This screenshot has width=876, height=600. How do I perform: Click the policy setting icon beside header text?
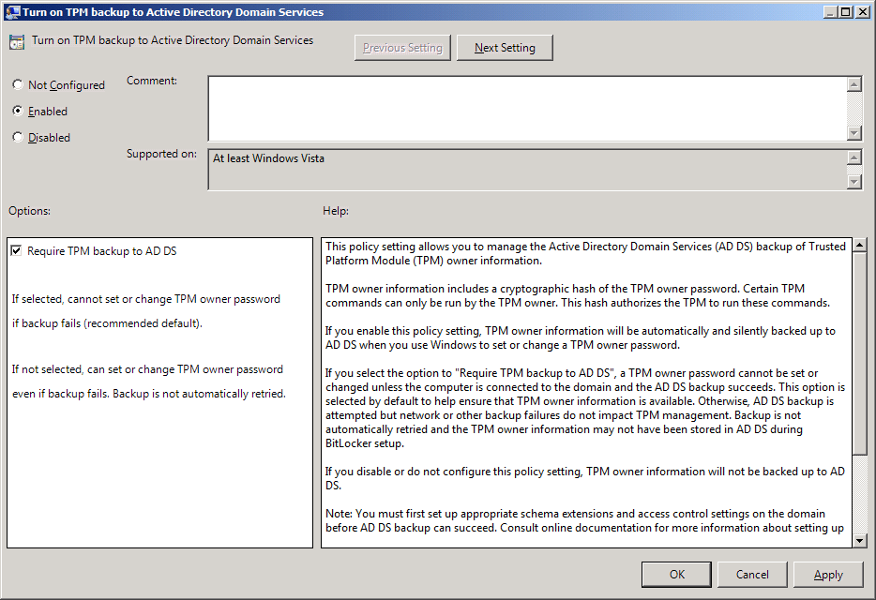(x=16, y=41)
